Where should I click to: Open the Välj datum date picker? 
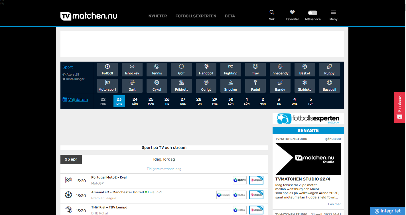coord(75,100)
